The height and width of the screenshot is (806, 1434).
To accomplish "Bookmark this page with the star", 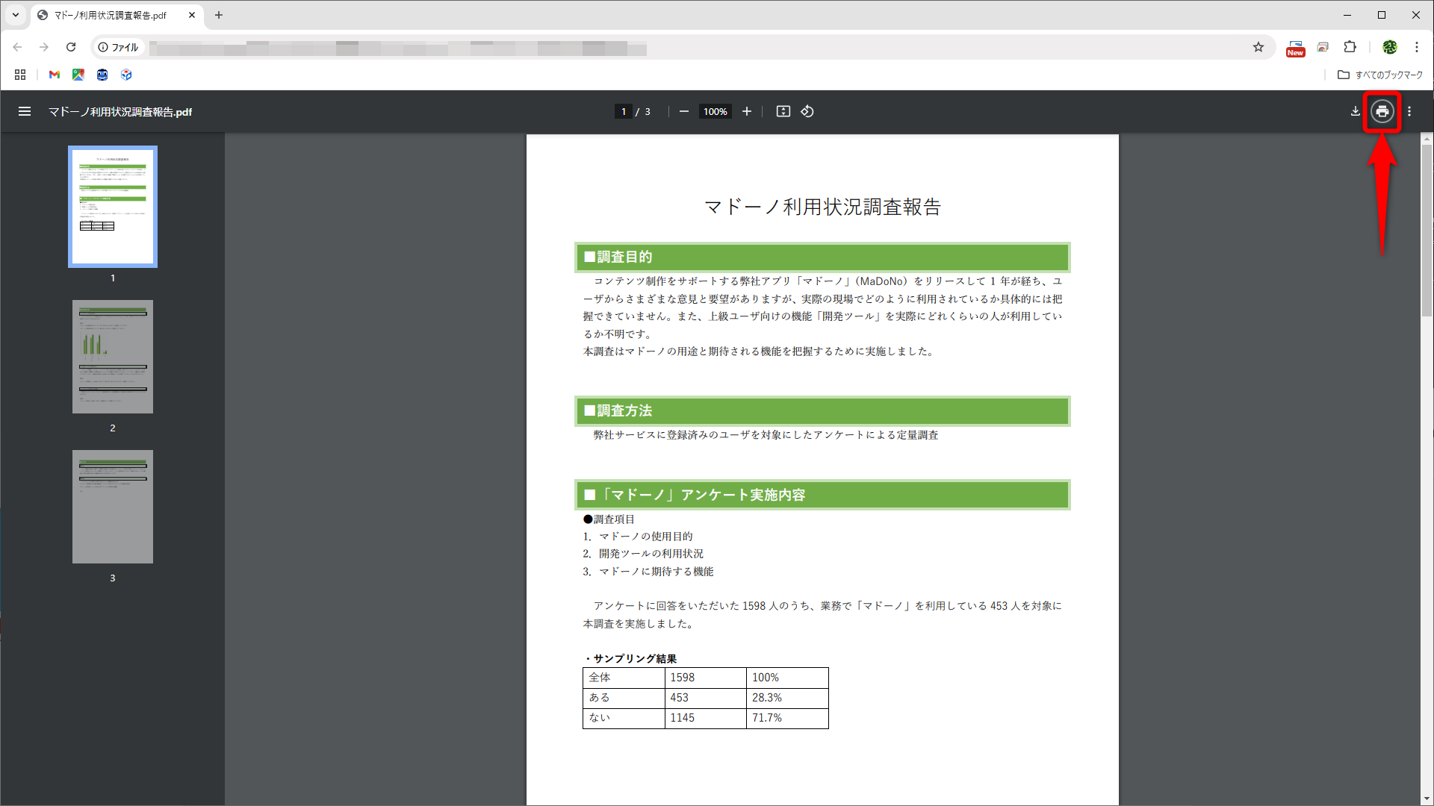I will (1259, 47).
